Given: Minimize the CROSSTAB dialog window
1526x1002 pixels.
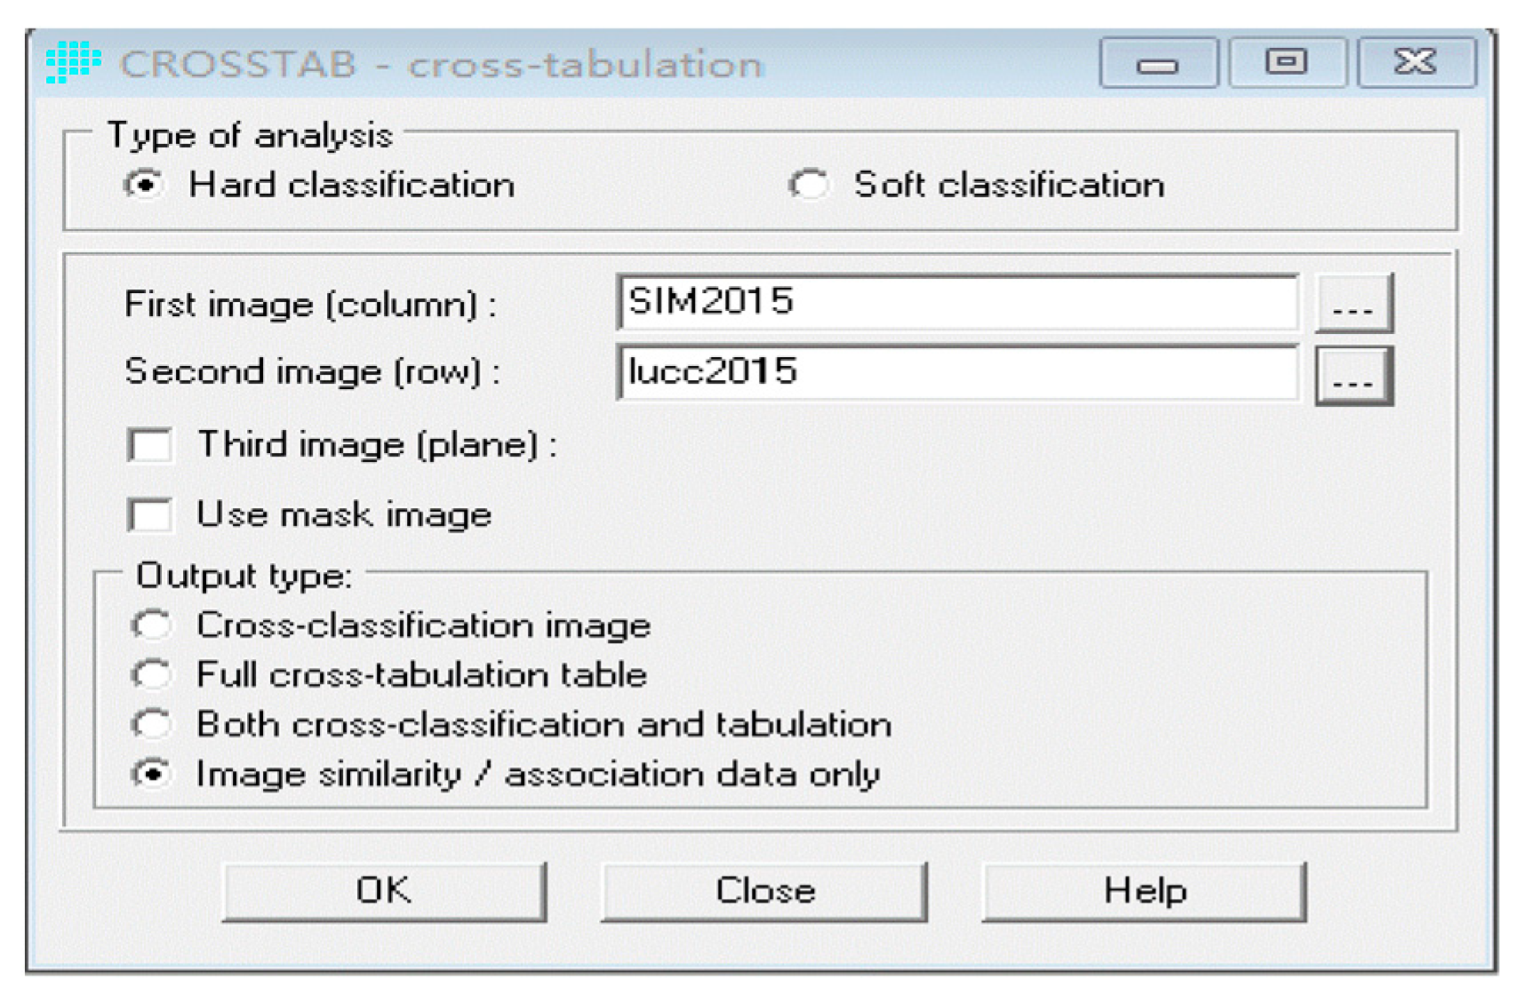Looking at the screenshot, I should click(x=1157, y=63).
